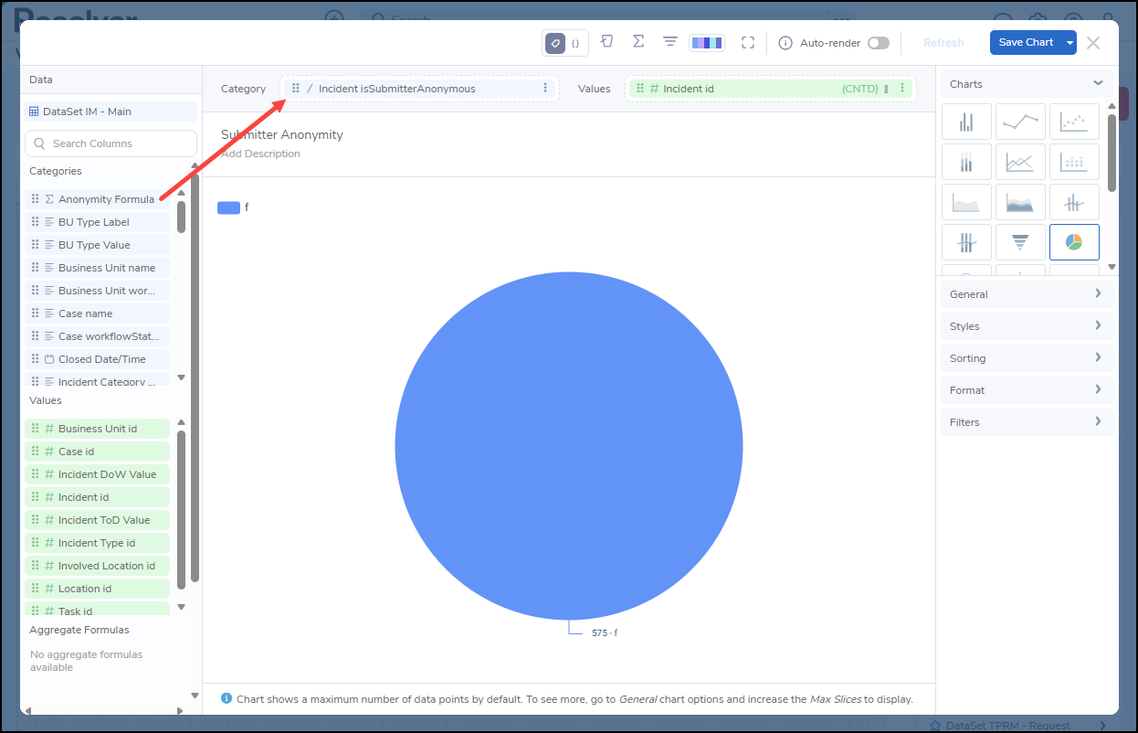Expand the Styles options section
Image resolution: width=1138 pixels, height=733 pixels.
[1027, 326]
